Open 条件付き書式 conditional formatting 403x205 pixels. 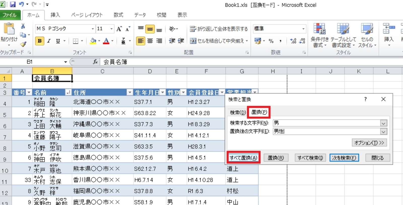[x=320, y=35]
